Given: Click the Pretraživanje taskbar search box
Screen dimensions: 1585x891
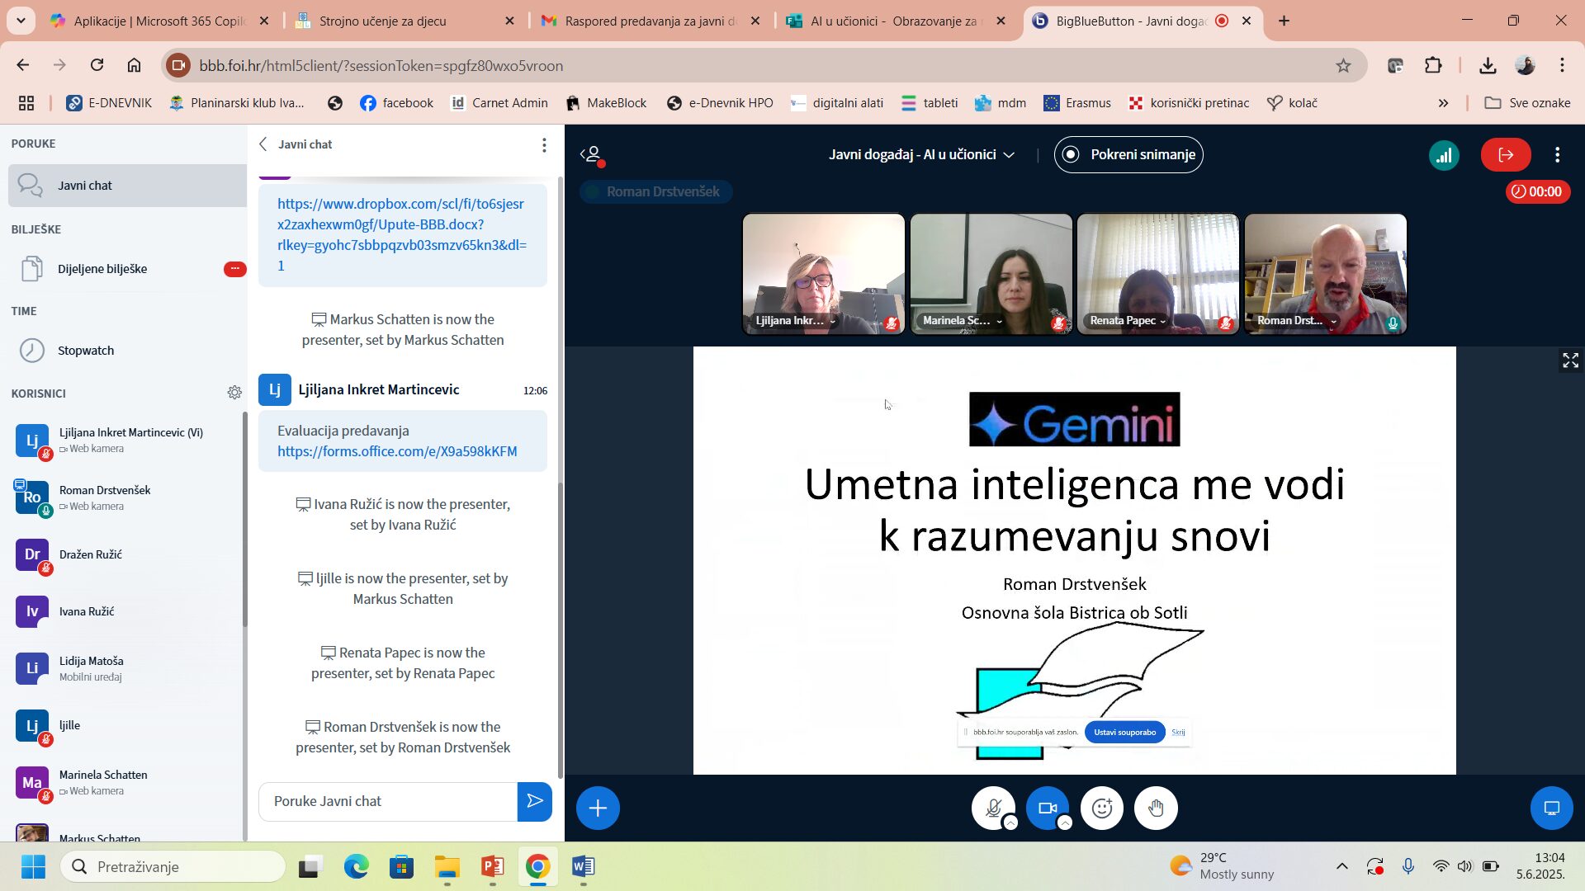Looking at the screenshot, I should pos(173,866).
